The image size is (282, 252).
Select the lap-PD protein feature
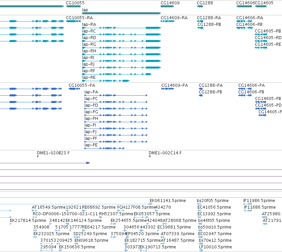116,109
